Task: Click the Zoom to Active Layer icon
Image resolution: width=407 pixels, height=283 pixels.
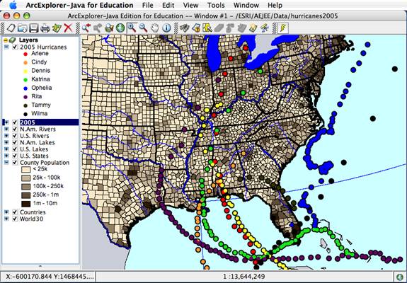Action: [109, 28]
